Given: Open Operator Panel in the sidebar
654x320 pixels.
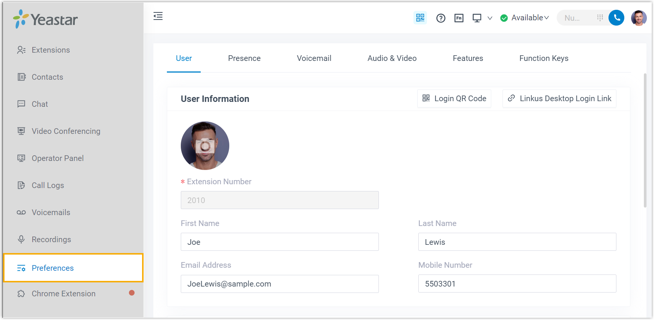Looking at the screenshot, I should [73, 158].
